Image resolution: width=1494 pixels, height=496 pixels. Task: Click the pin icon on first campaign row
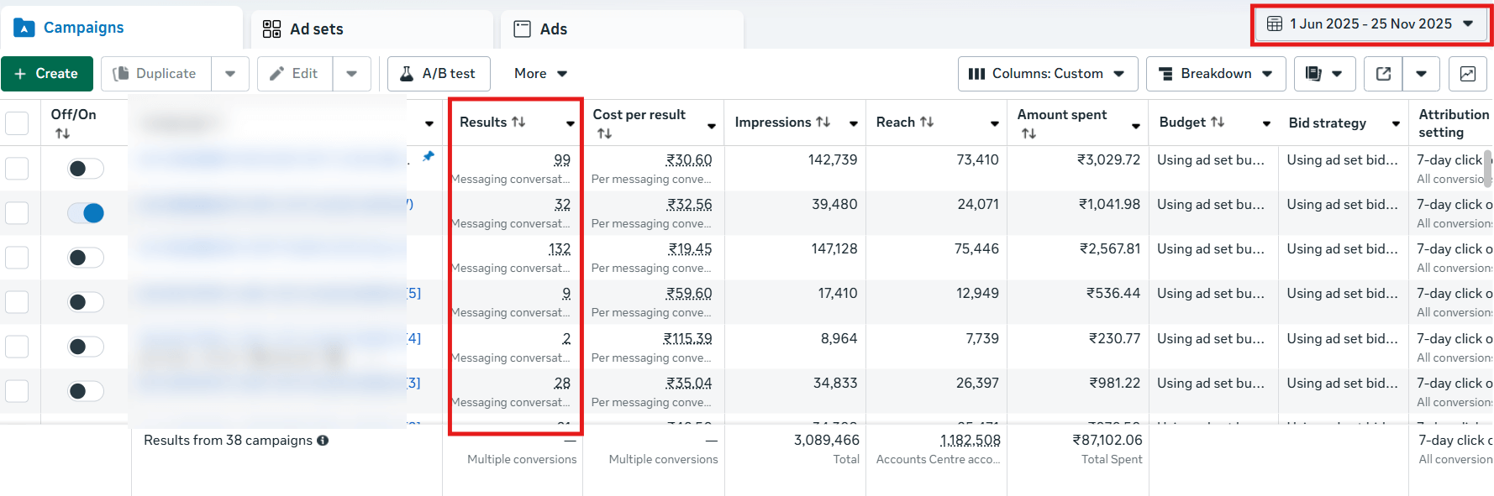click(429, 156)
